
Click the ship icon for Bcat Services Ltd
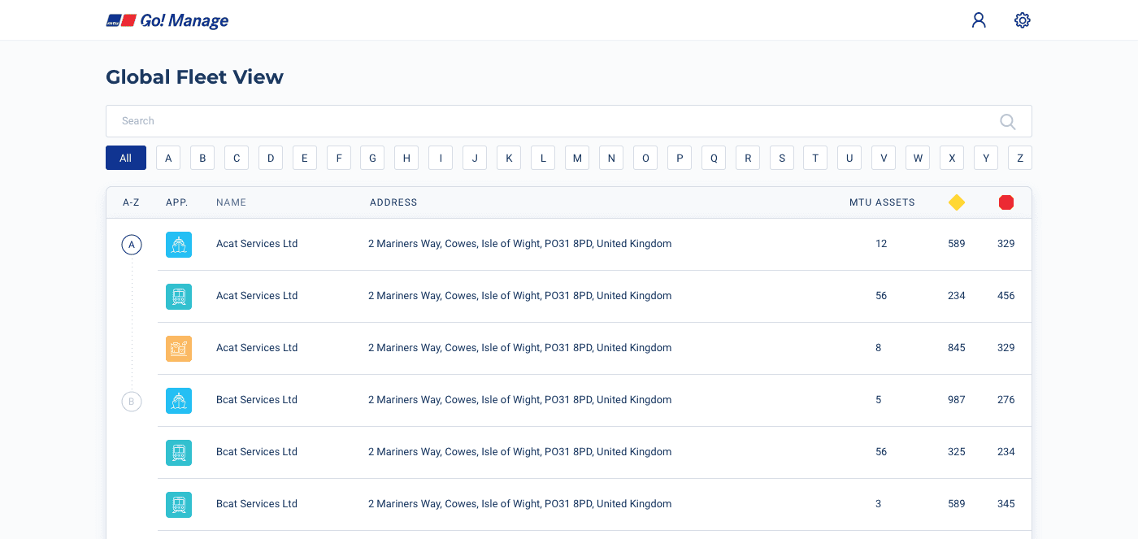click(x=179, y=401)
